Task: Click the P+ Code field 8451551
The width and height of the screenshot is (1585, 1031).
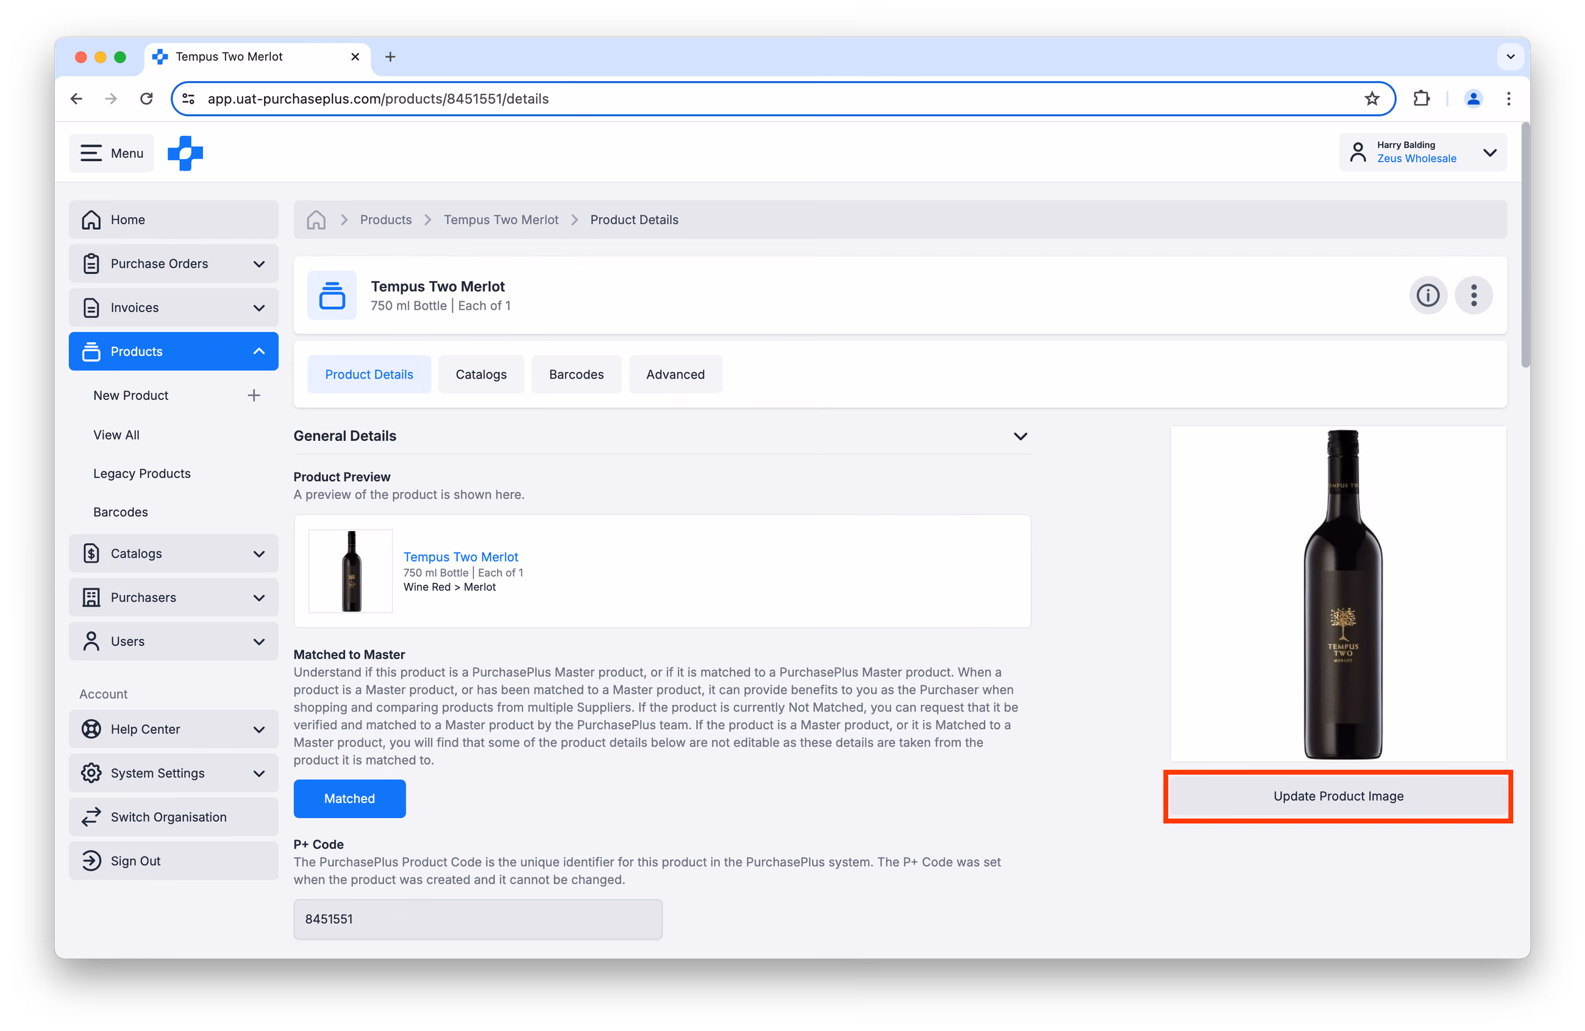Action: tap(477, 919)
